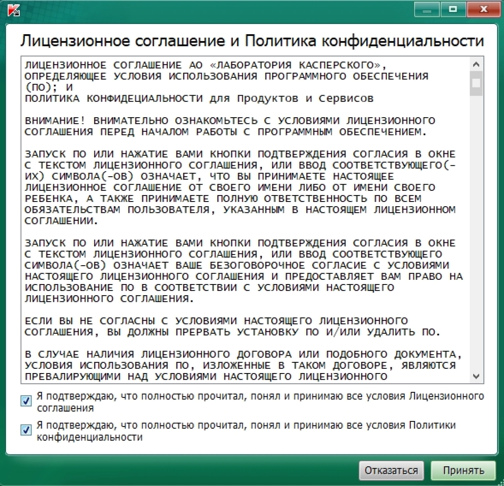Click heading 'Лицензионное соглашение и Политика конфиденциальности'
Image resolution: width=504 pixels, height=486 pixels.
pyautogui.click(x=252, y=41)
